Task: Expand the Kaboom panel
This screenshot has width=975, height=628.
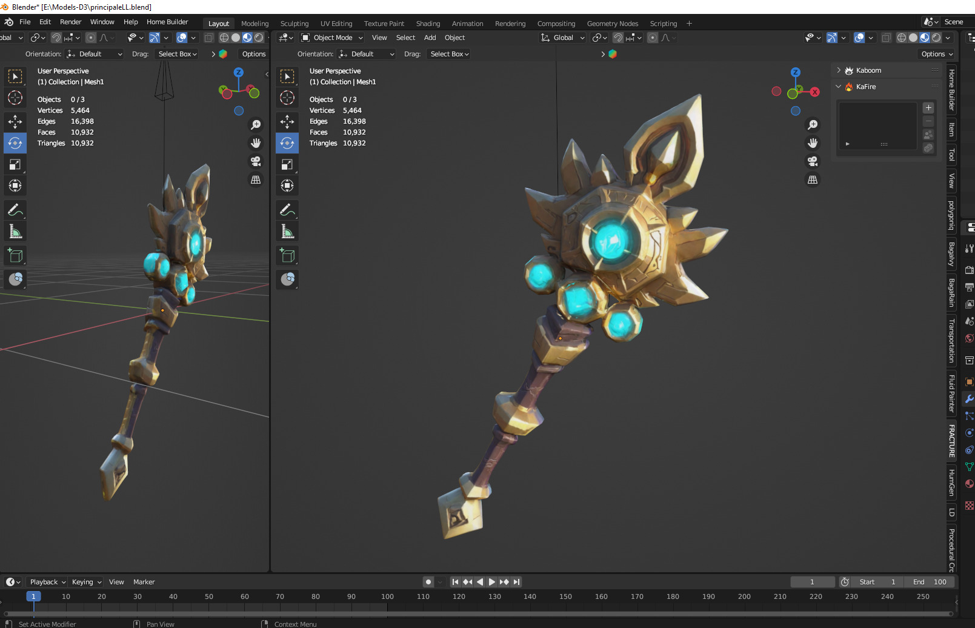Action: tap(839, 70)
